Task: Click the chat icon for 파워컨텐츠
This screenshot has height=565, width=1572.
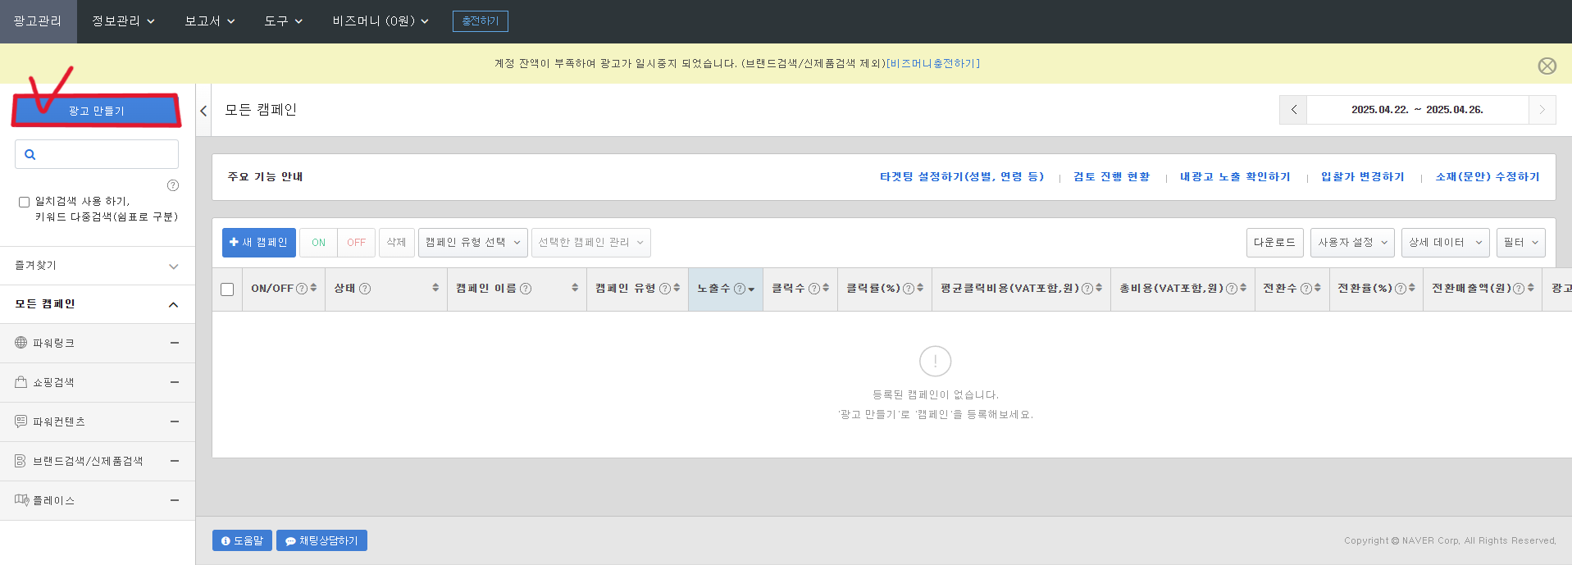Action: tap(21, 421)
